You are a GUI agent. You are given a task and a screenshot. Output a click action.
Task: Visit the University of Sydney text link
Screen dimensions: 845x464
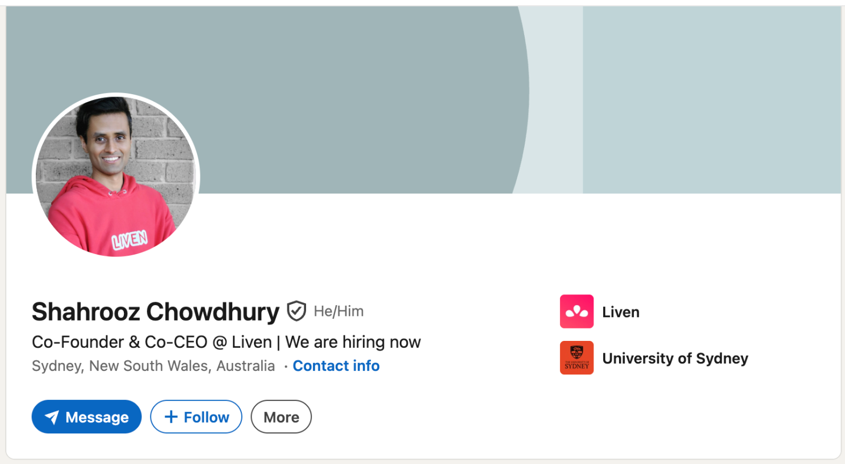point(675,358)
